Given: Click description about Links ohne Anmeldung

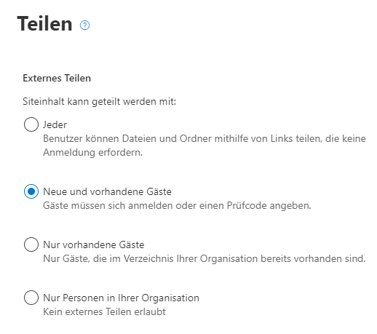Looking at the screenshot, I should 205,146.
